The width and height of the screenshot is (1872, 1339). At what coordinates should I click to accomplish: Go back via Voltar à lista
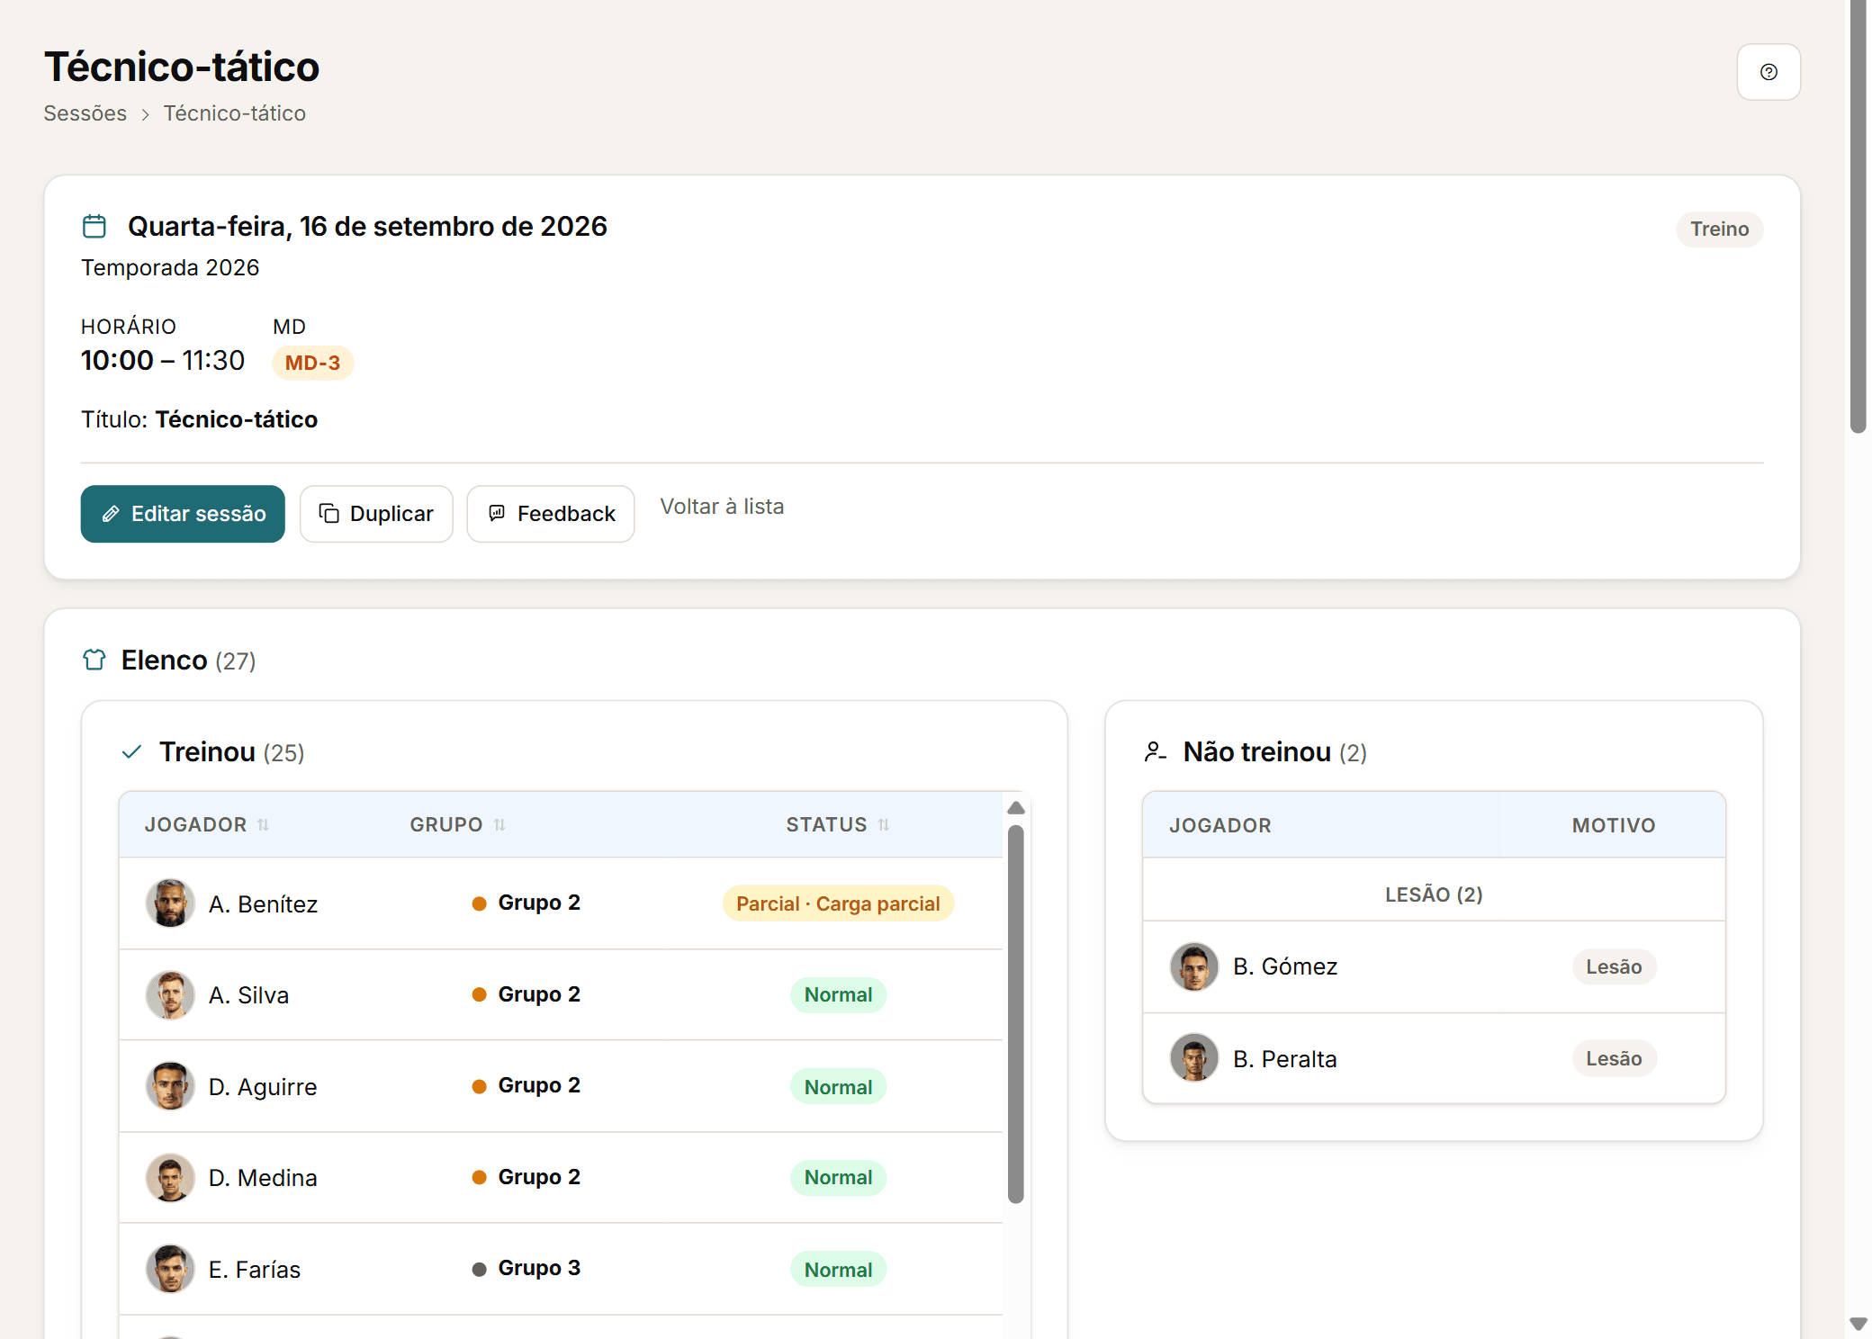click(722, 507)
